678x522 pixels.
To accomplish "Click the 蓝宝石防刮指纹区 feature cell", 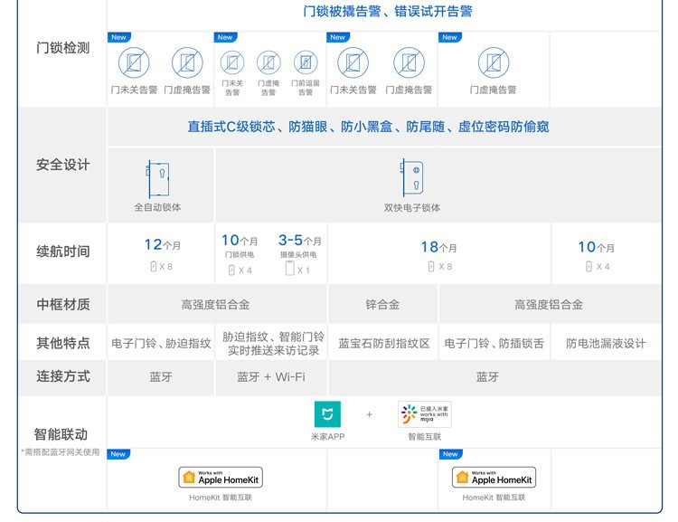I will coord(384,343).
